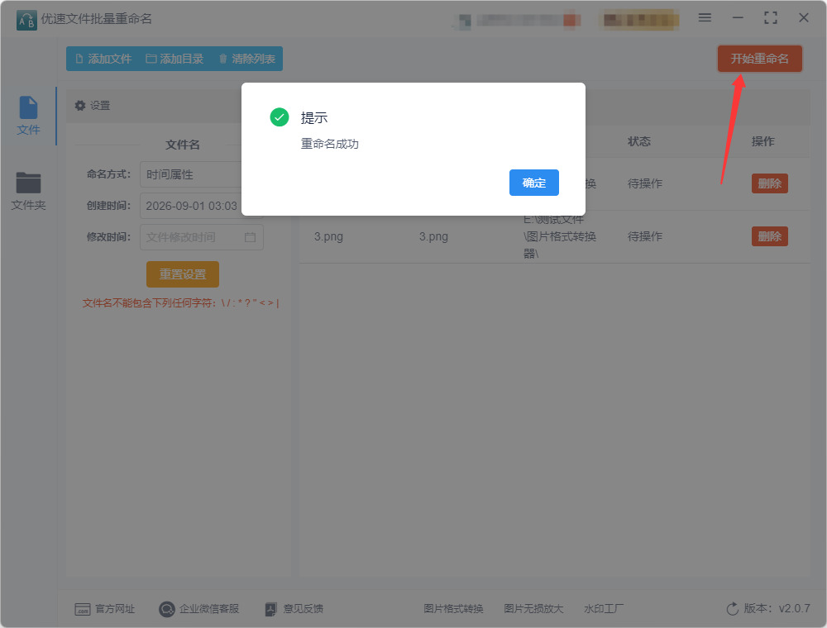Screen dimensions: 827x628
Task: Click the 官方网址 website icon
Action: click(x=82, y=609)
